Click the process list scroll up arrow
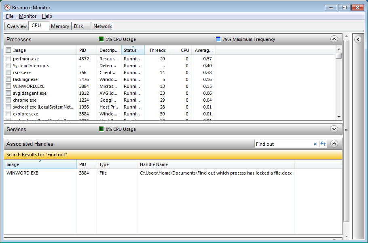The width and height of the screenshot is (368, 243). [338, 49]
